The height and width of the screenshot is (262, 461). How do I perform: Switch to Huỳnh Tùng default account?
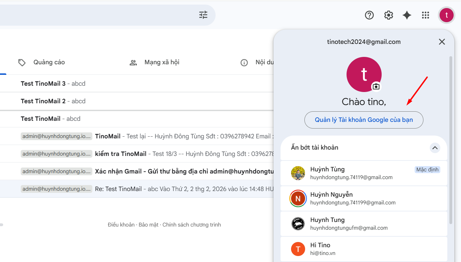pyautogui.click(x=364, y=173)
